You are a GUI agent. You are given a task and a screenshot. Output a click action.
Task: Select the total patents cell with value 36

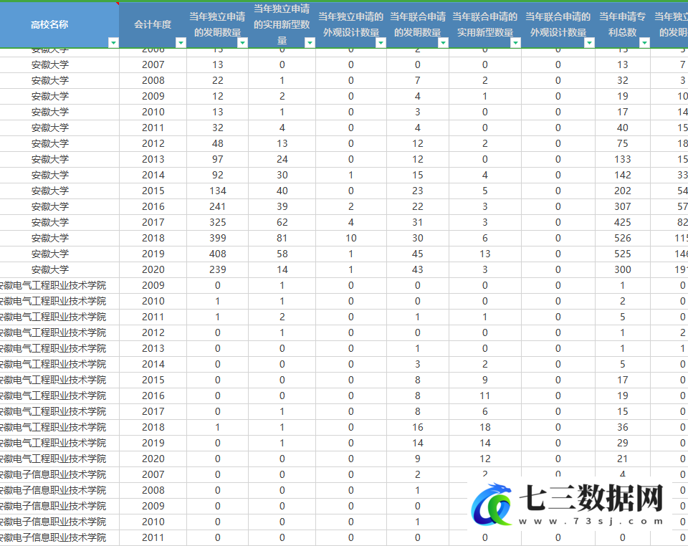point(623,428)
